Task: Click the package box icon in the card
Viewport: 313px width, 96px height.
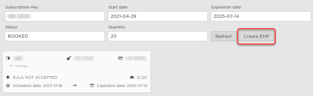Action: pos(8,58)
